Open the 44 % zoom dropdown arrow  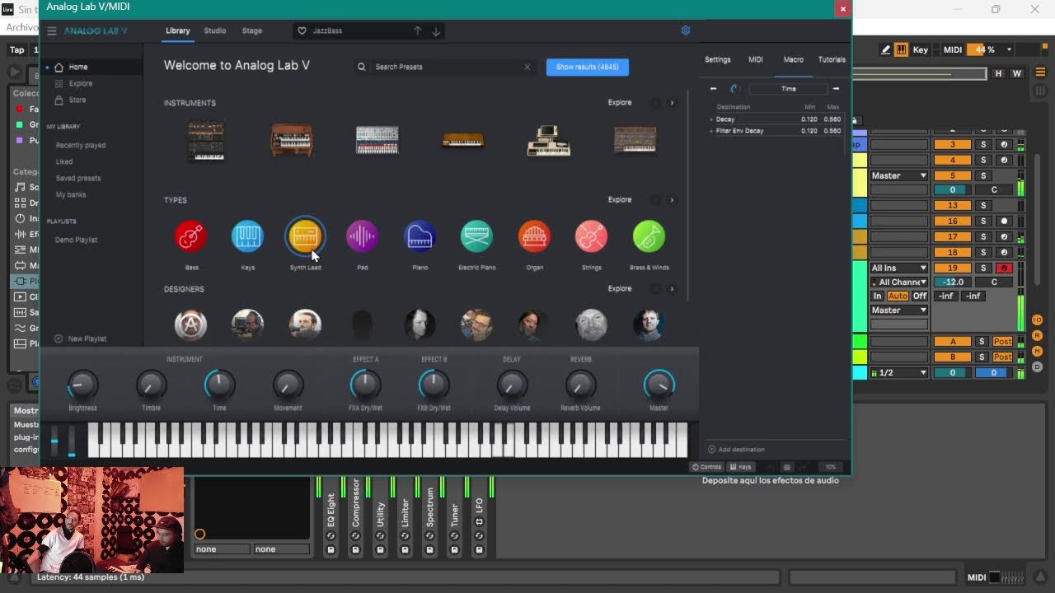(x=1009, y=49)
